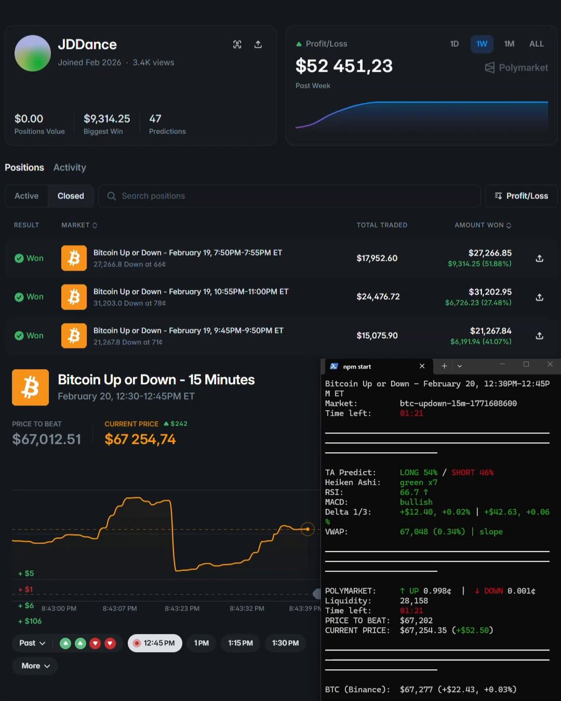The image size is (561, 701).
Task: Click the RESULT column header
Action: click(x=26, y=225)
